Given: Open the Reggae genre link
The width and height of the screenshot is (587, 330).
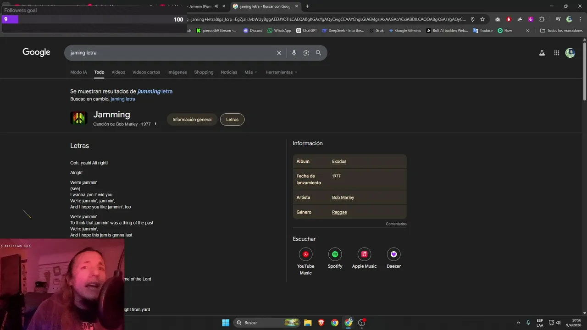Looking at the screenshot, I should (339, 212).
